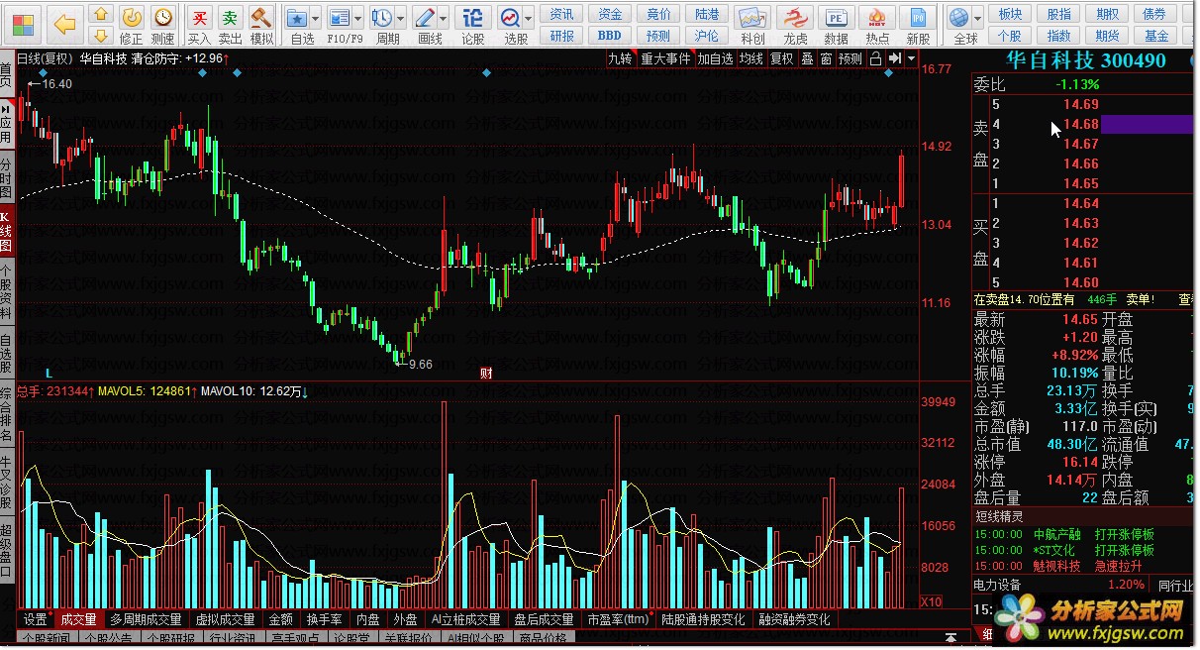Expand the F10/F9 dropdown arrow
The height and width of the screenshot is (650, 1200).
tap(359, 19)
